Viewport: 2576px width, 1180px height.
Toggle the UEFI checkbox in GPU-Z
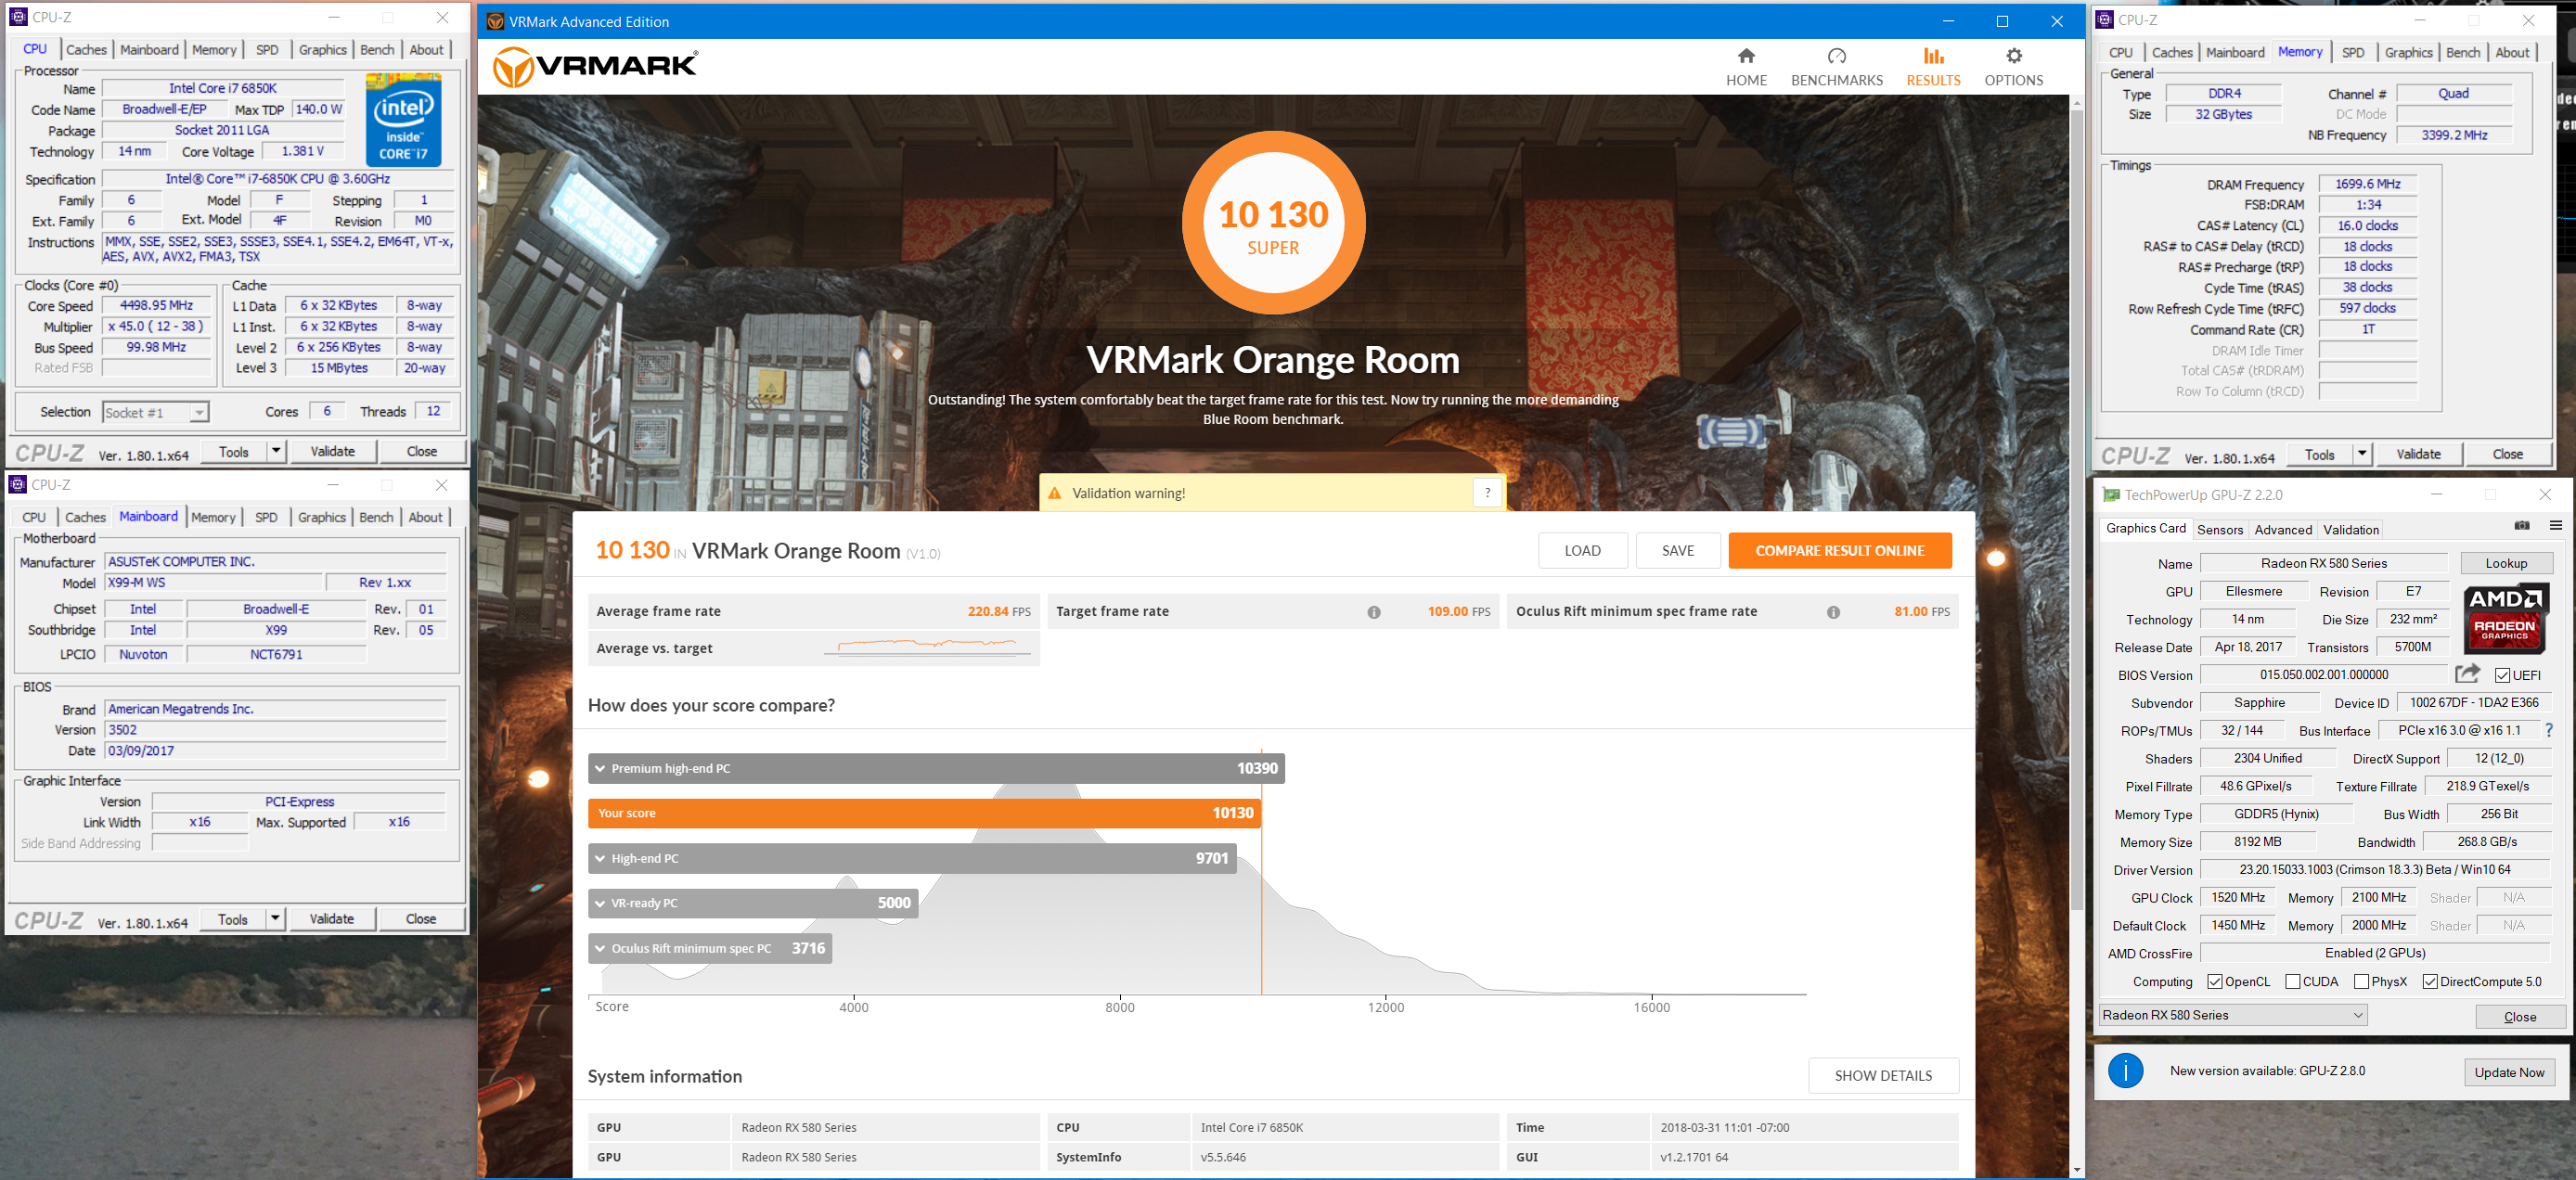[2502, 675]
